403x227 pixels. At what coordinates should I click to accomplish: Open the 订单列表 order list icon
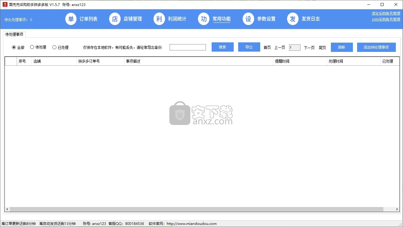71,19
